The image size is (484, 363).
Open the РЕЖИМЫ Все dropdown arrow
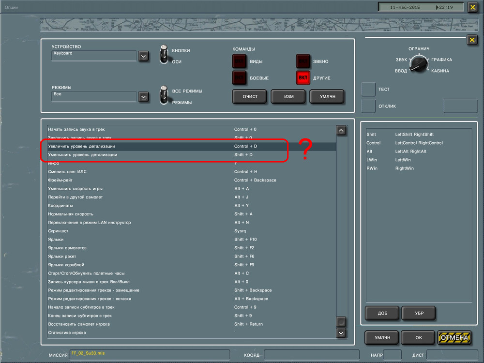143,97
